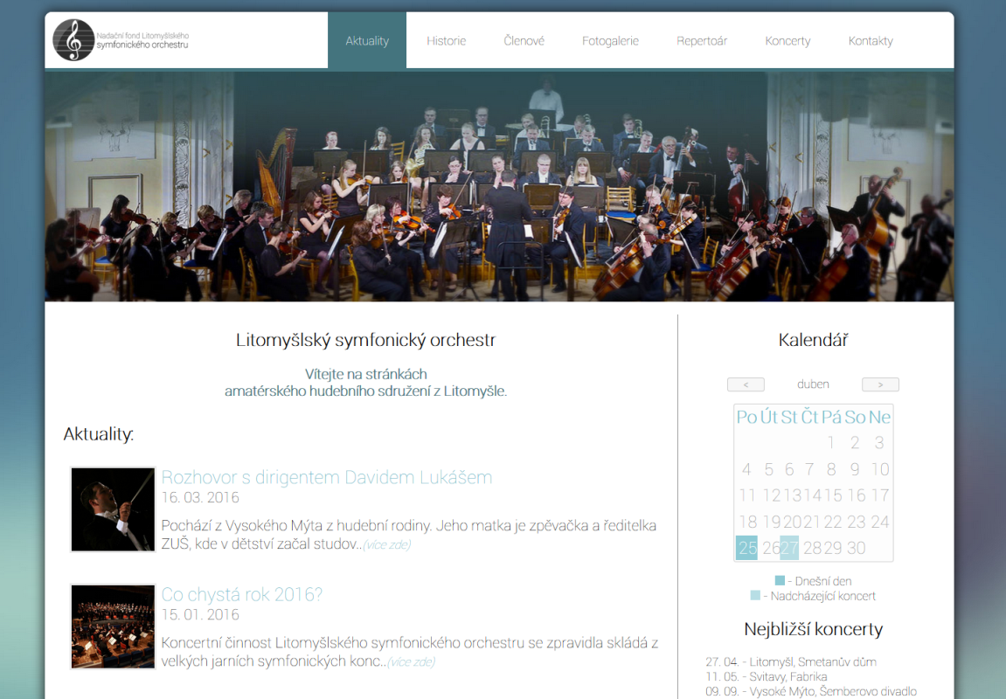Image resolution: width=1006 pixels, height=699 pixels.
Task: Click 'více zde' under the 2016 article
Action: [x=412, y=661]
